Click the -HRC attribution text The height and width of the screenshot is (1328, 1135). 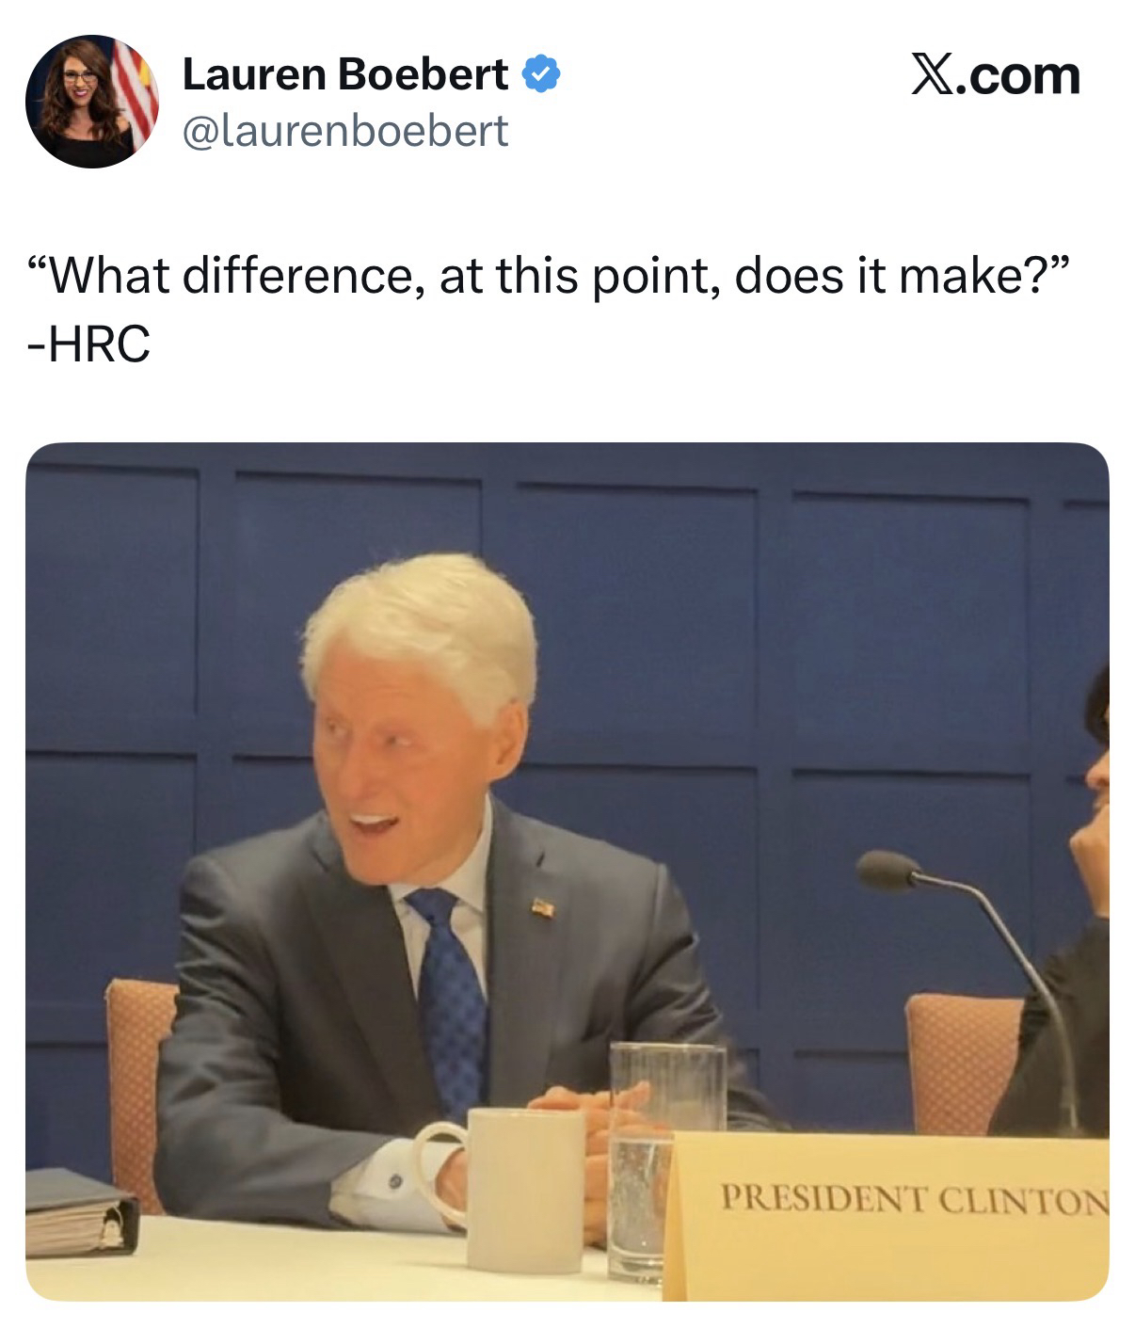(88, 345)
